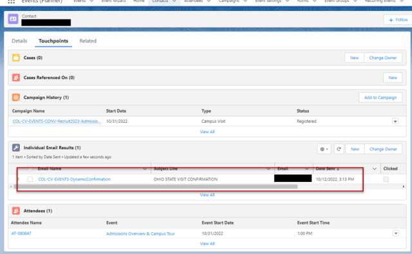Toggle the select-all checkbox in email list header
This screenshot has height=254, width=412.
click(30, 168)
